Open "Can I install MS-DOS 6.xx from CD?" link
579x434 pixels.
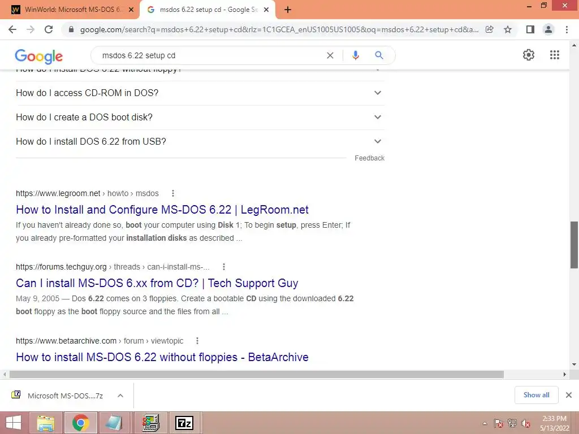point(157,283)
